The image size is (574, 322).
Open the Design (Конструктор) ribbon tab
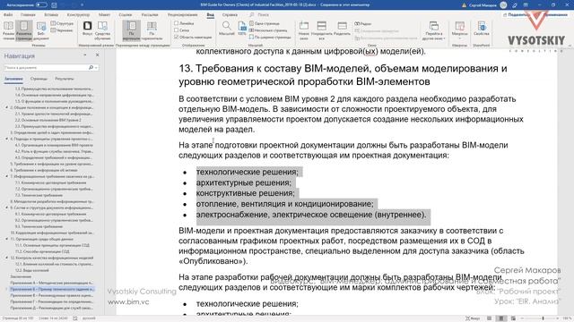(x=78, y=15)
